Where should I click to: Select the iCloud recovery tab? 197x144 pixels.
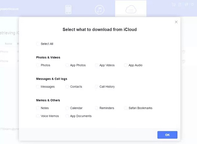[x=131, y=9]
